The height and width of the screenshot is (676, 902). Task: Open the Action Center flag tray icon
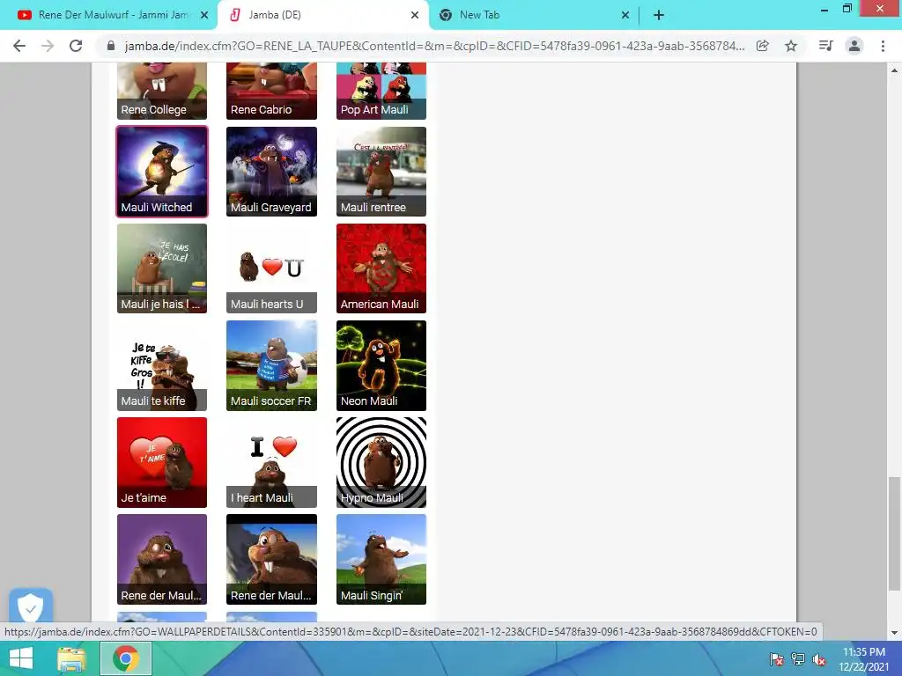pyautogui.click(x=776, y=659)
